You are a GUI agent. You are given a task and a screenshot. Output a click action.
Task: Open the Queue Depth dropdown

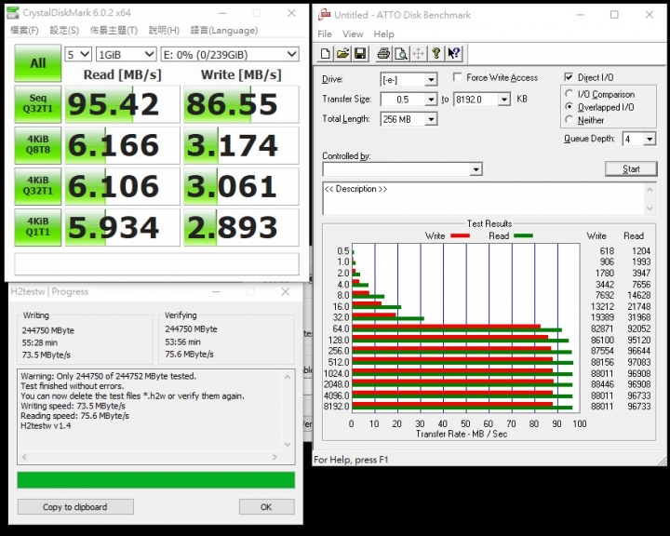pyautogui.click(x=650, y=139)
